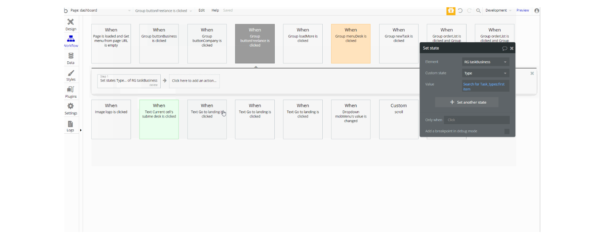Open the Logs icon
Screen dimensions: 605x233
coord(70,124)
